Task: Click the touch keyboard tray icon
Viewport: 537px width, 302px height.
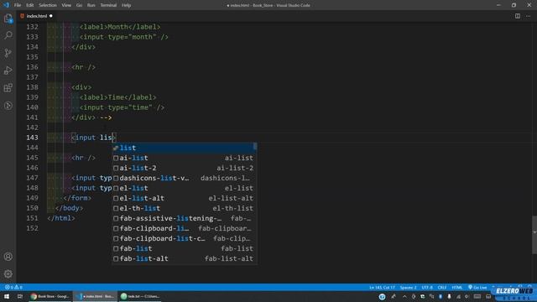Action: (x=477, y=296)
